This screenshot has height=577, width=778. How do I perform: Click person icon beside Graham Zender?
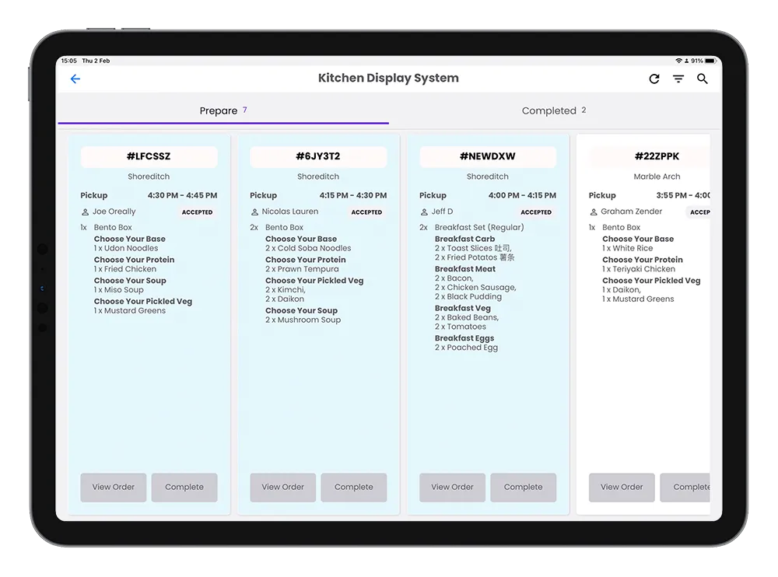point(594,212)
